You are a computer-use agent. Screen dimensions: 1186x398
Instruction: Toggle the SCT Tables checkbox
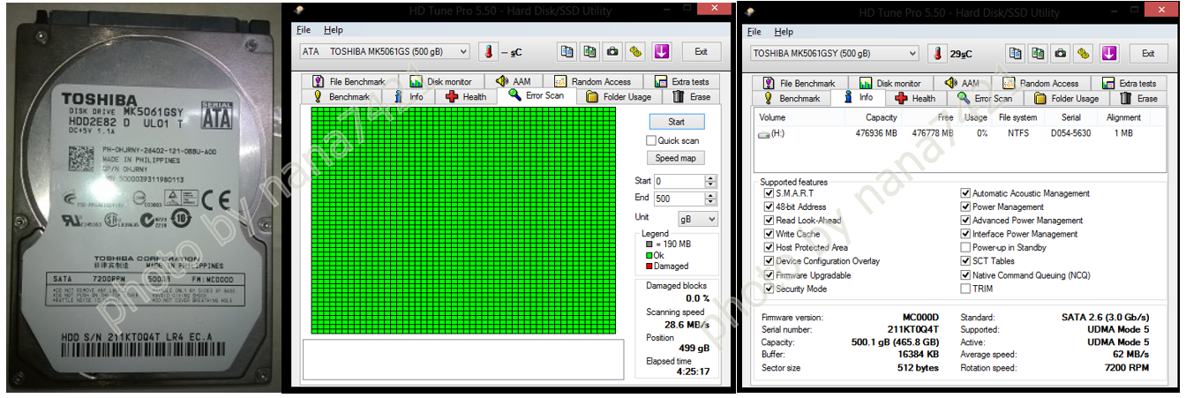click(965, 261)
